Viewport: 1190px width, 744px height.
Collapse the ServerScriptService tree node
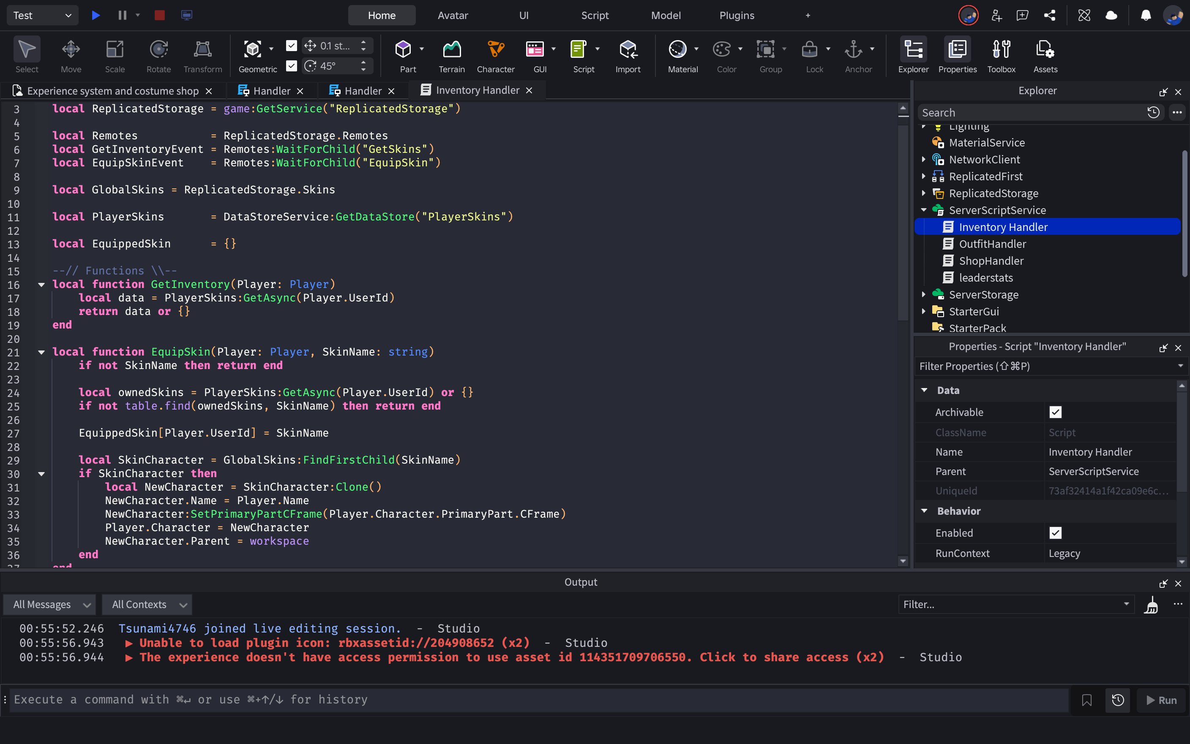pyautogui.click(x=924, y=210)
